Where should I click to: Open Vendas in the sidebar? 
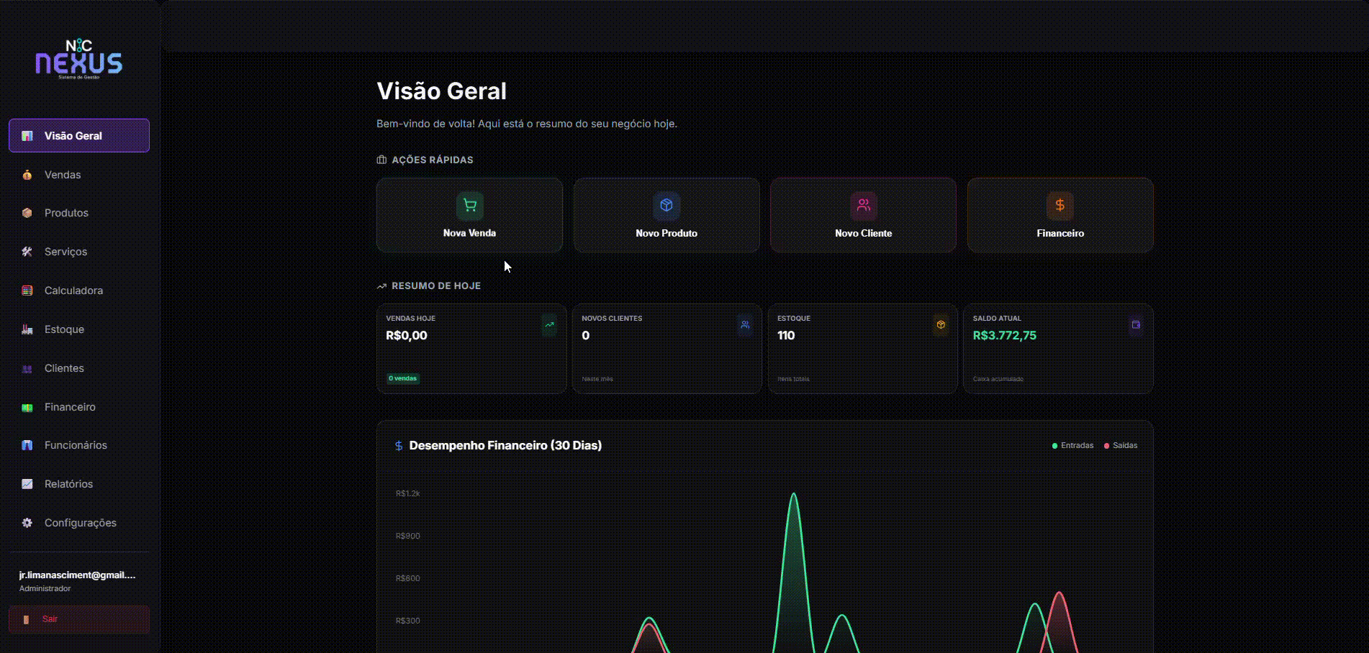[x=63, y=175]
